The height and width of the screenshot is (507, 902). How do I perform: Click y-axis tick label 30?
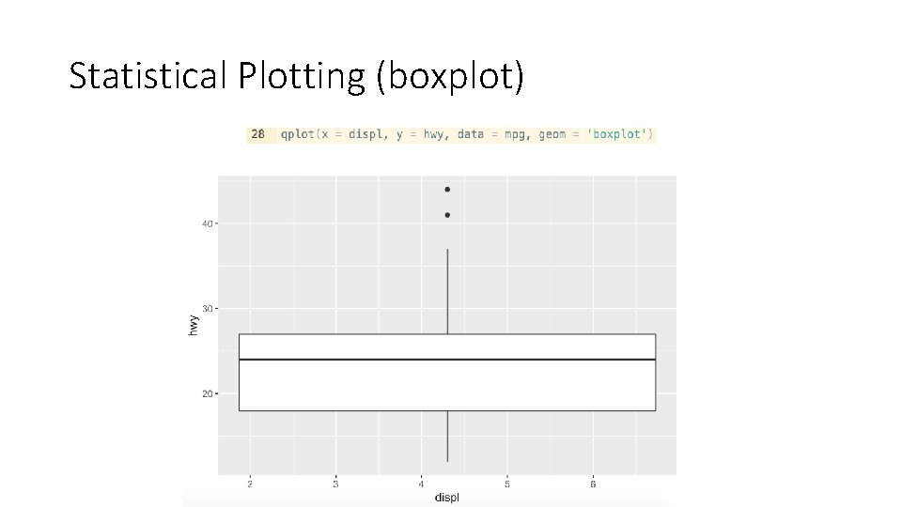tap(206, 308)
